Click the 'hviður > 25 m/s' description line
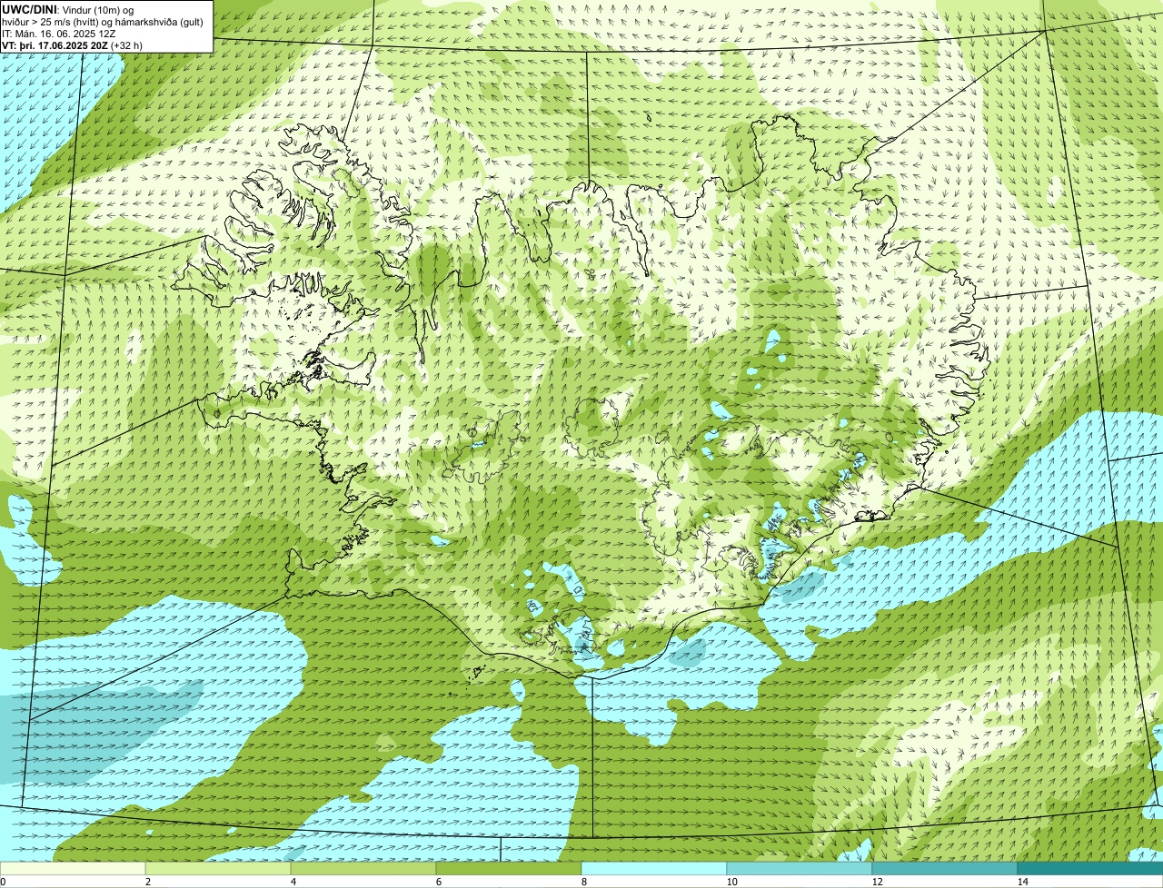Viewport: 1163px width, 888px height. (x=103, y=22)
